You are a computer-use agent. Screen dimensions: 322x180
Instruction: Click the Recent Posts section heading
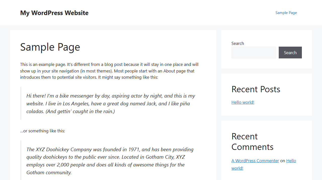[x=256, y=89]
